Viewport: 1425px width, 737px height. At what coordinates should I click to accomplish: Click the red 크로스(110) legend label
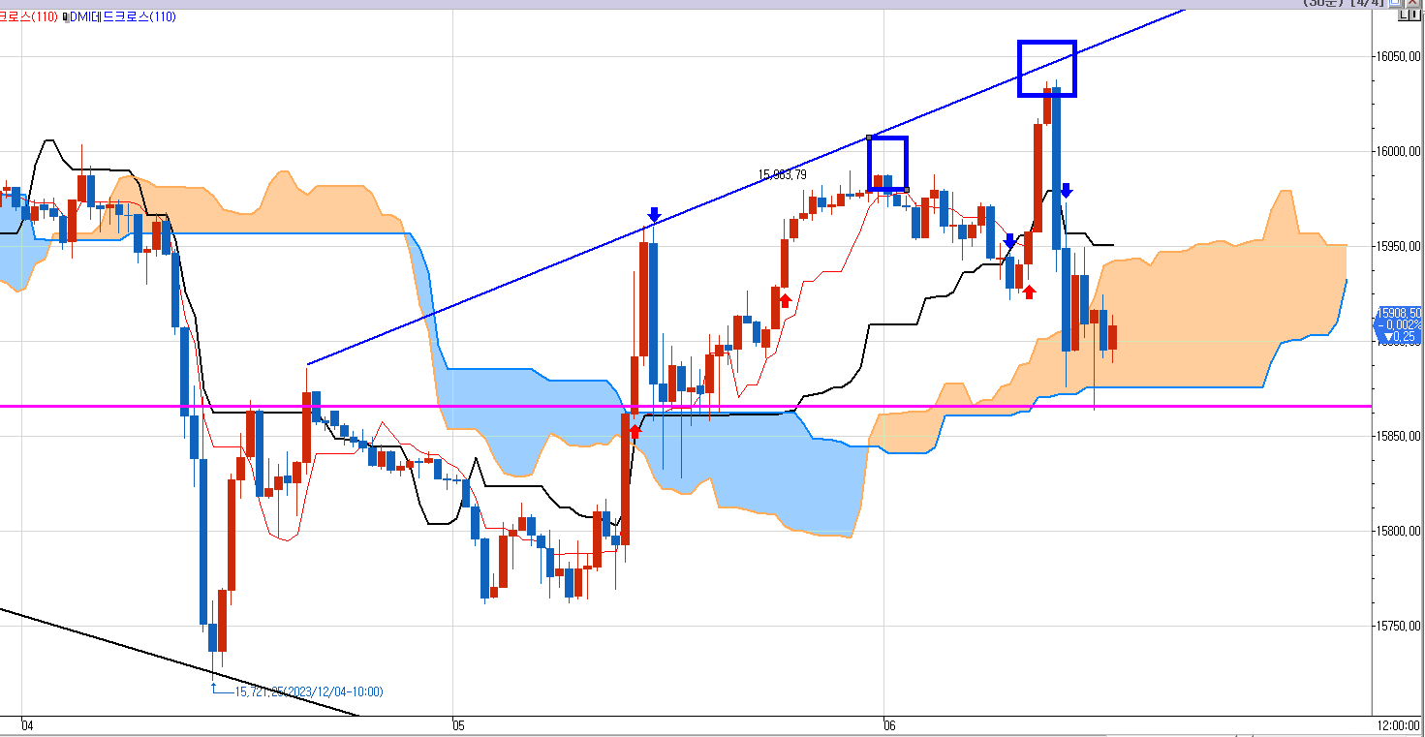point(28,16)
